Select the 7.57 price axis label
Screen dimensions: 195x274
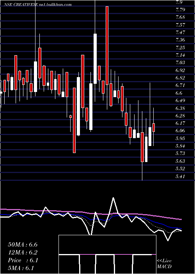click(x=180, y=25)
